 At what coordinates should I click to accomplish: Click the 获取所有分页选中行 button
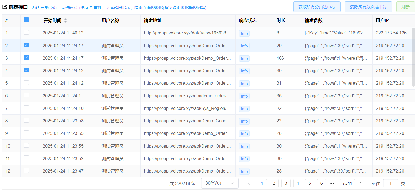pos(317,7)
